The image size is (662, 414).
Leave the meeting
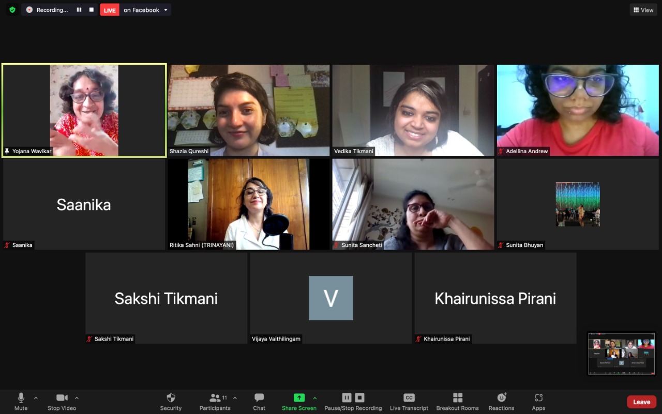point(641,402)
